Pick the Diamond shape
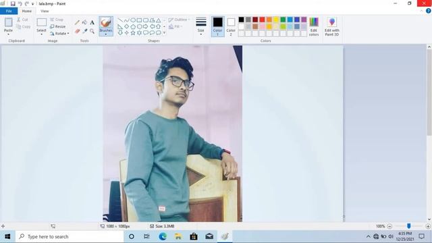The height and width of the screenshot is (243, 432). 126,26
